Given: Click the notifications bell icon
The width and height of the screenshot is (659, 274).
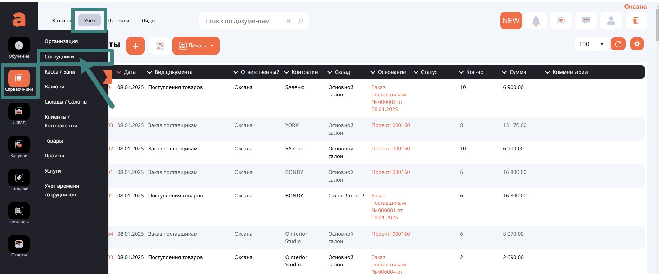Looking at the screenshot, I should pos(536,21).
